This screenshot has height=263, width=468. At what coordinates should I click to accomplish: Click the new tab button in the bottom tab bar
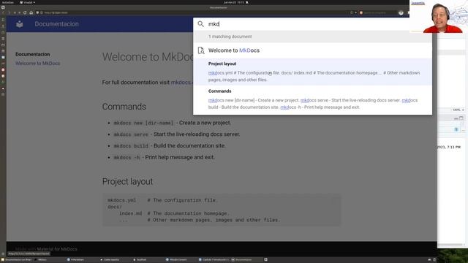pos(265,260)
